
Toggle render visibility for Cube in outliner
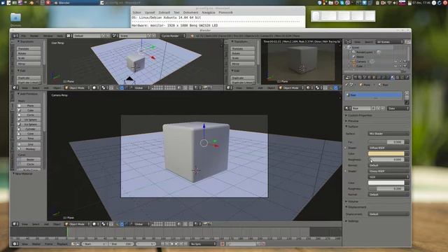405,66
